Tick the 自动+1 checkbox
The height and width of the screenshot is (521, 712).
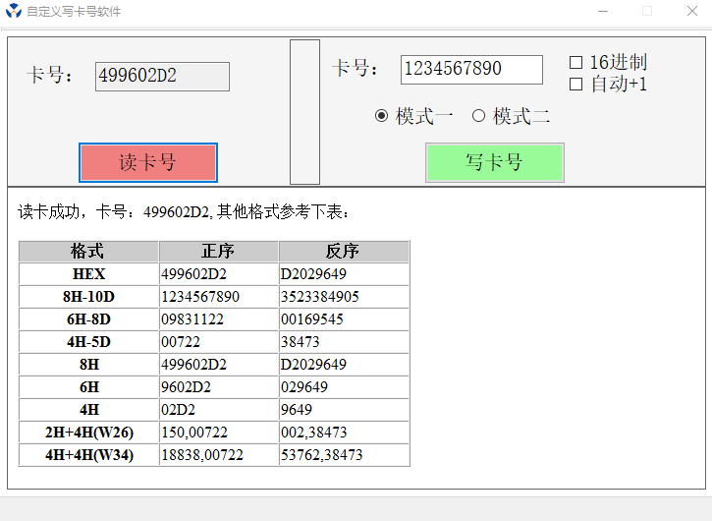click(x=576, y=85)
